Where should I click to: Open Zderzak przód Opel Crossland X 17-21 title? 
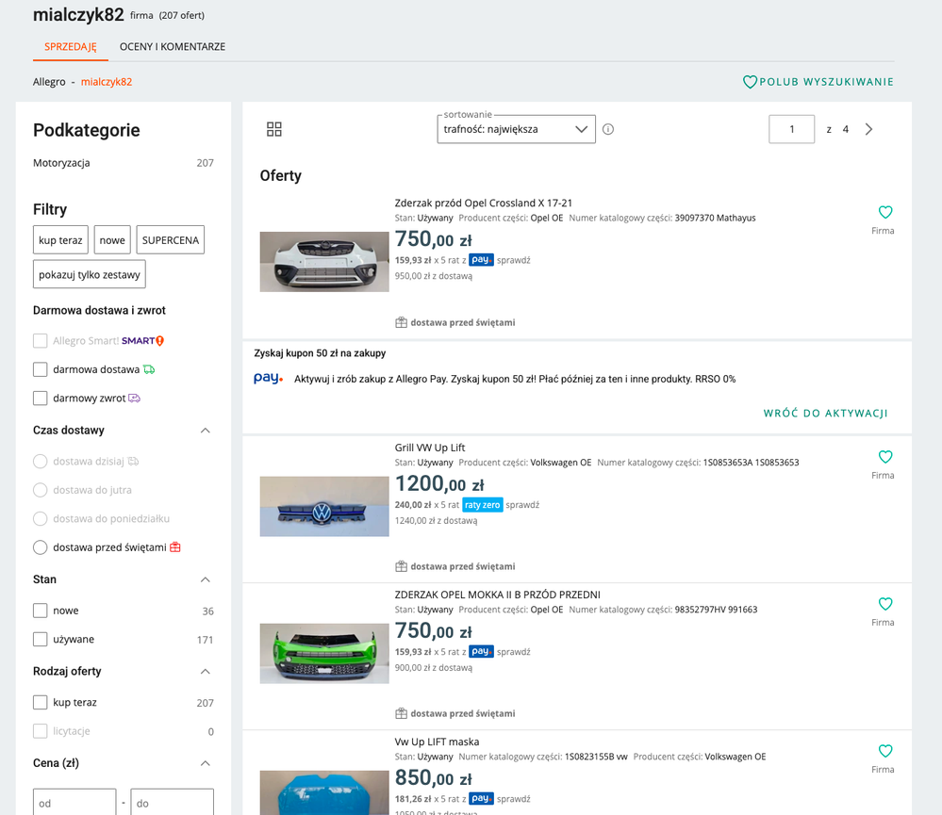point(484,203)
